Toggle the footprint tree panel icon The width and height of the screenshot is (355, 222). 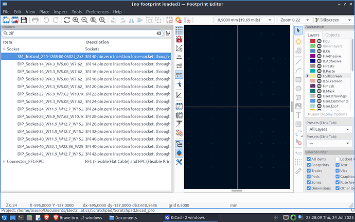179,144
